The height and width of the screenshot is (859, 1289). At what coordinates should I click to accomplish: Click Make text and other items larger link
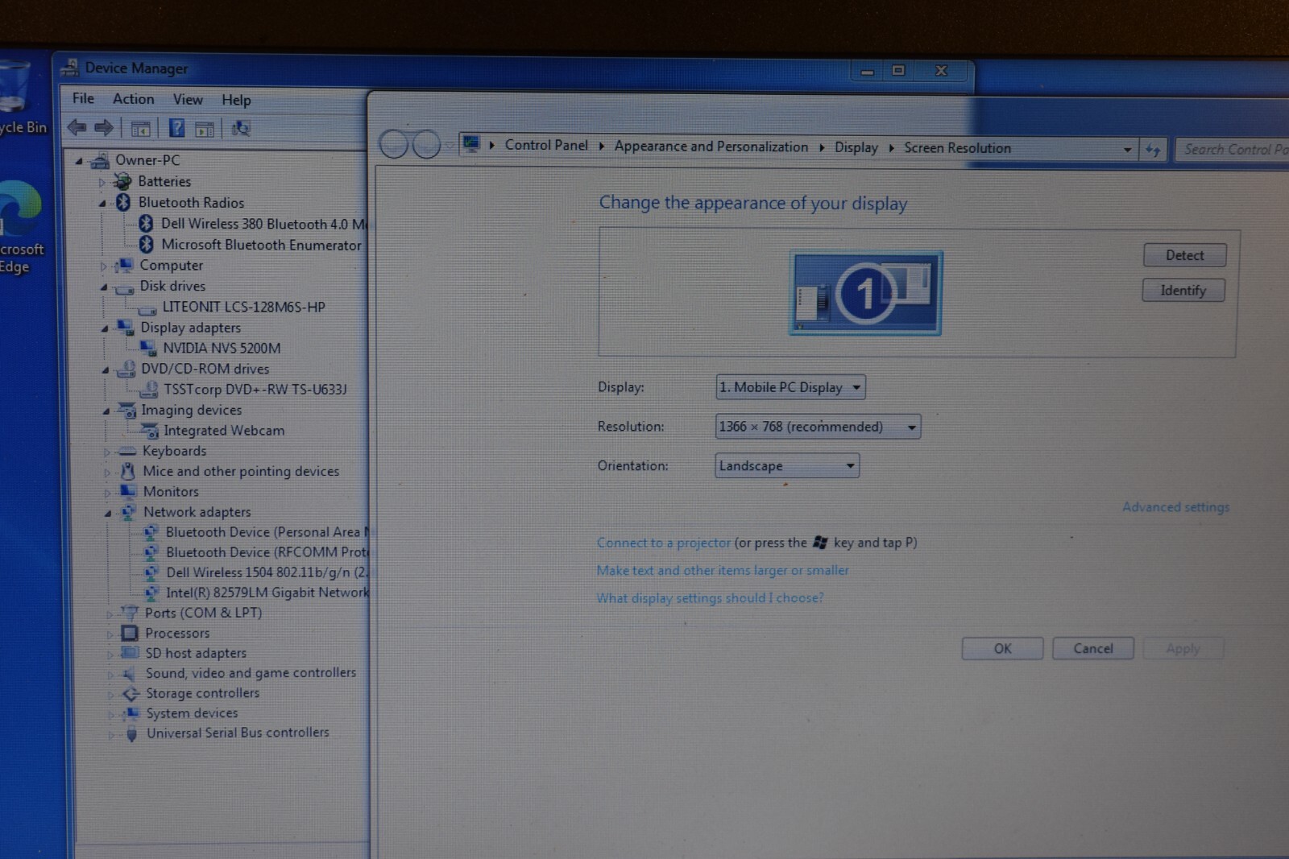pyautogui.click(x=722, y=570)
